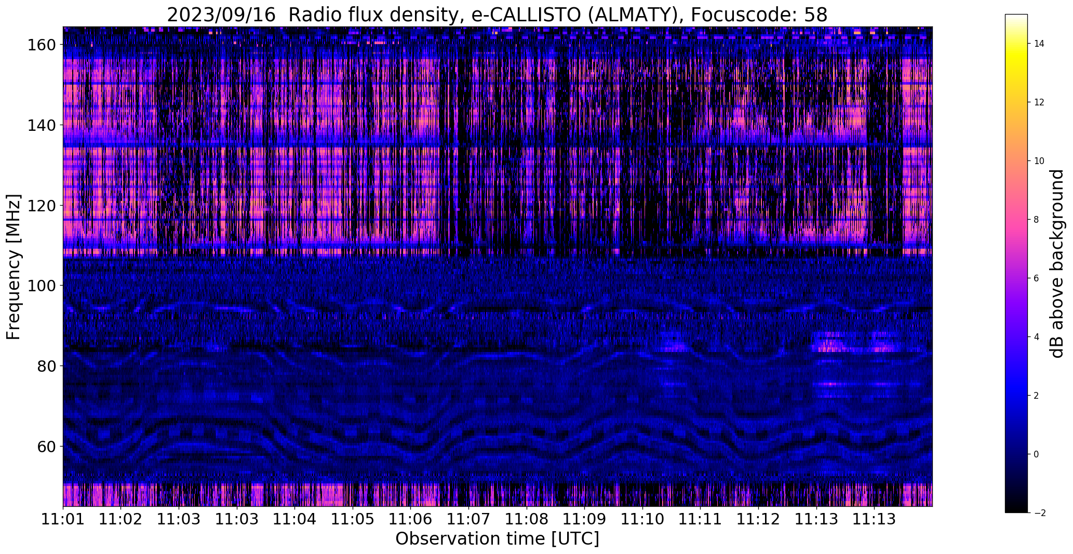1073x554 pixels.
Task: Click the 11:02 time tick label
Action: click(121, 519)
